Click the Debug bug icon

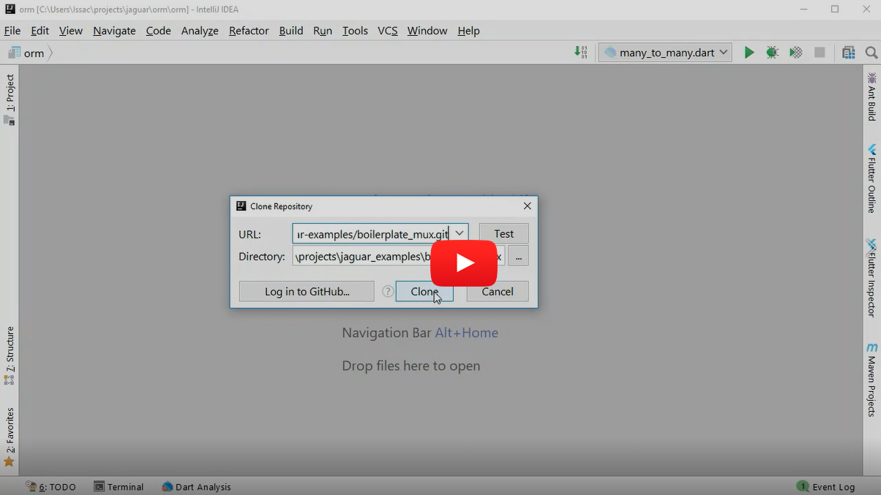click(772, 53)
